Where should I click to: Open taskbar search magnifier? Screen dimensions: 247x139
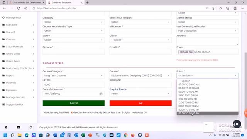(12, 135)
